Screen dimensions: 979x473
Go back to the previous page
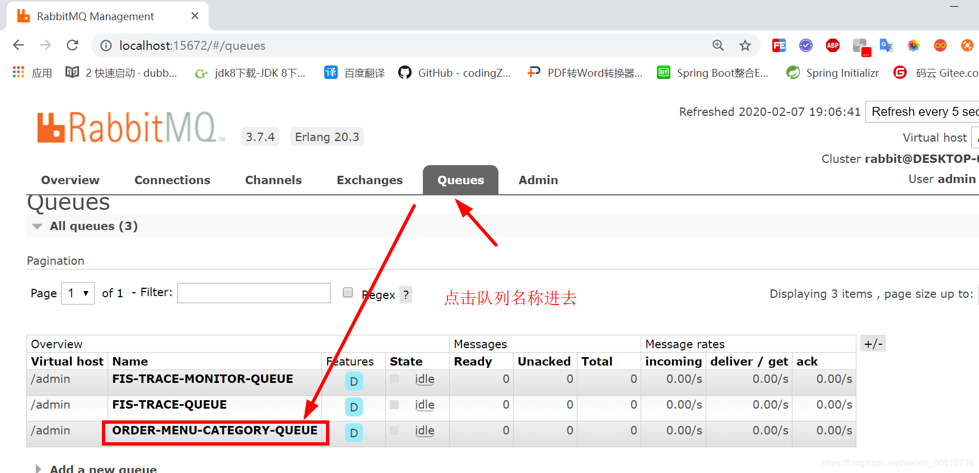click(x=18, y=45)
